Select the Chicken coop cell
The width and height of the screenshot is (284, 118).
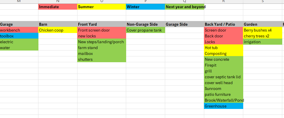click(58, 30)
